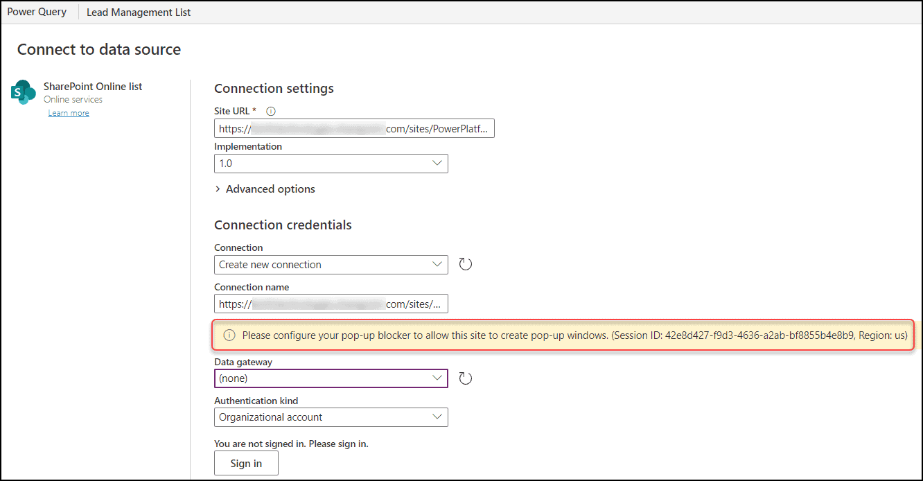Screen dimensions: 923x481
Task: Open the Data gateway dropdown
Action: [x=331, y=378]
